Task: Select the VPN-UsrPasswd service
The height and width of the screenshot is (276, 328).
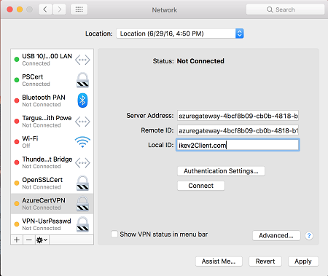Action: point(52,224)
